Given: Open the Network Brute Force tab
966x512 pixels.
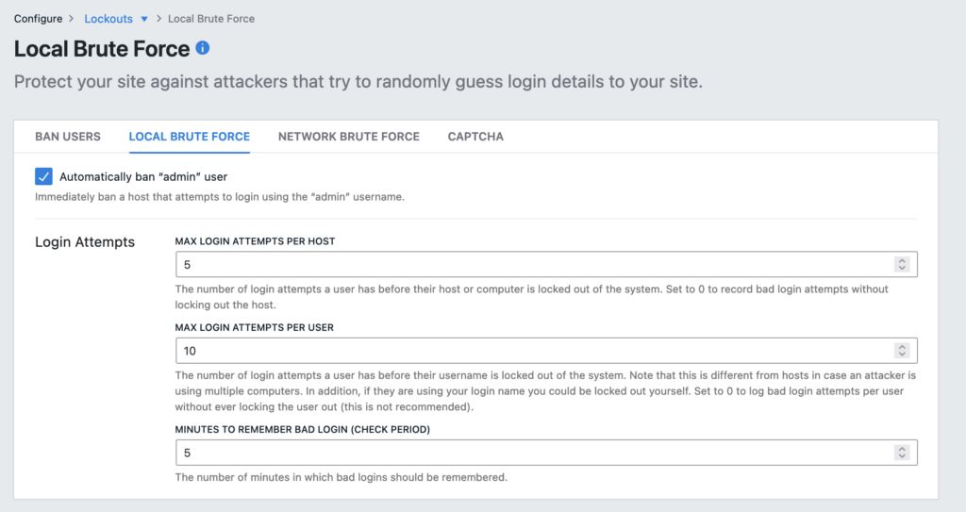Looking at the screenshot, I should pyautogui.click(x=349, y=137).
